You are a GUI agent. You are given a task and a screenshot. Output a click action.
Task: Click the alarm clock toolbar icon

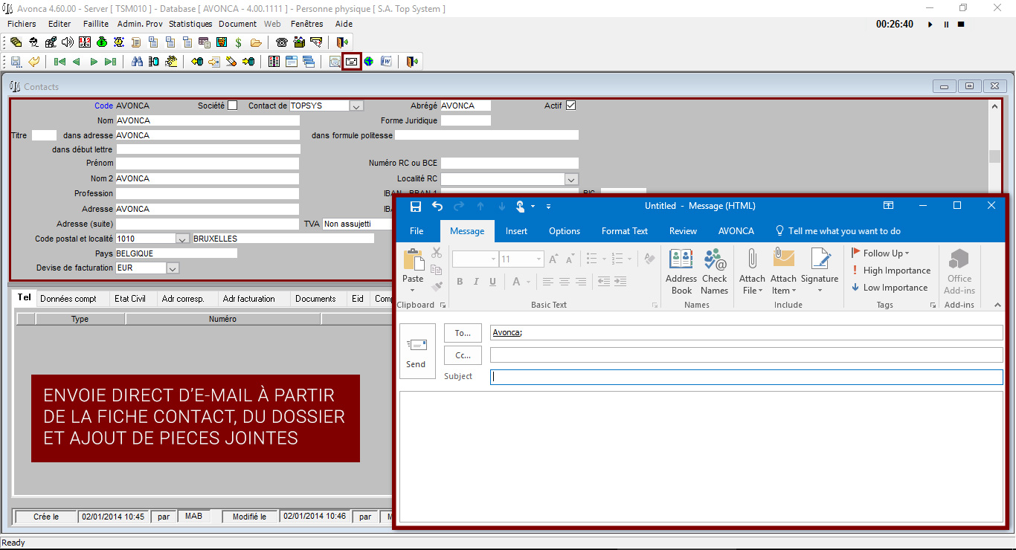pos(119,42)
